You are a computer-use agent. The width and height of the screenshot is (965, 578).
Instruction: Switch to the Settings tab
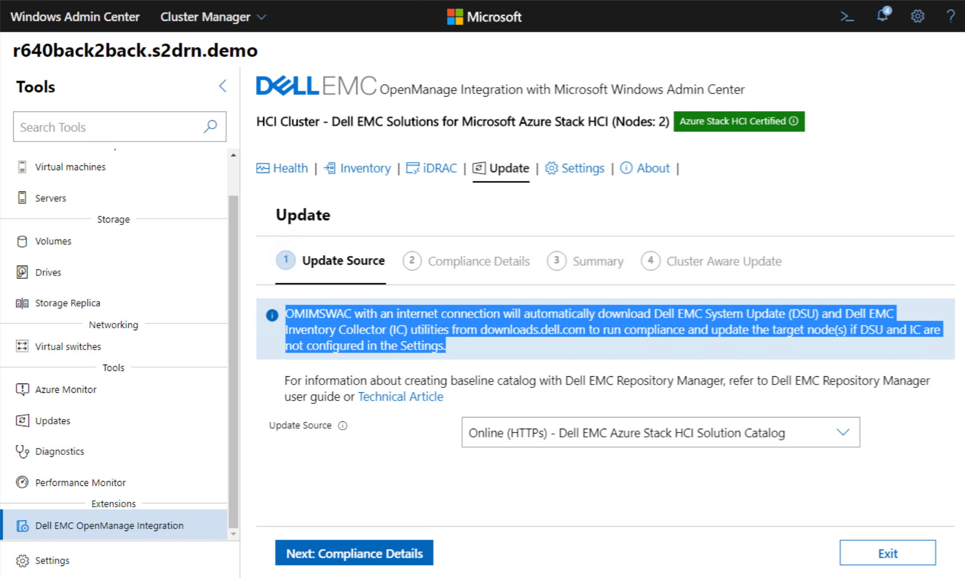click(575, 168)
